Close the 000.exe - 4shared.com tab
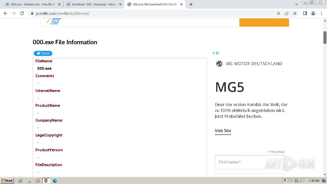This screenshot has width=327, height=184. 59,4
